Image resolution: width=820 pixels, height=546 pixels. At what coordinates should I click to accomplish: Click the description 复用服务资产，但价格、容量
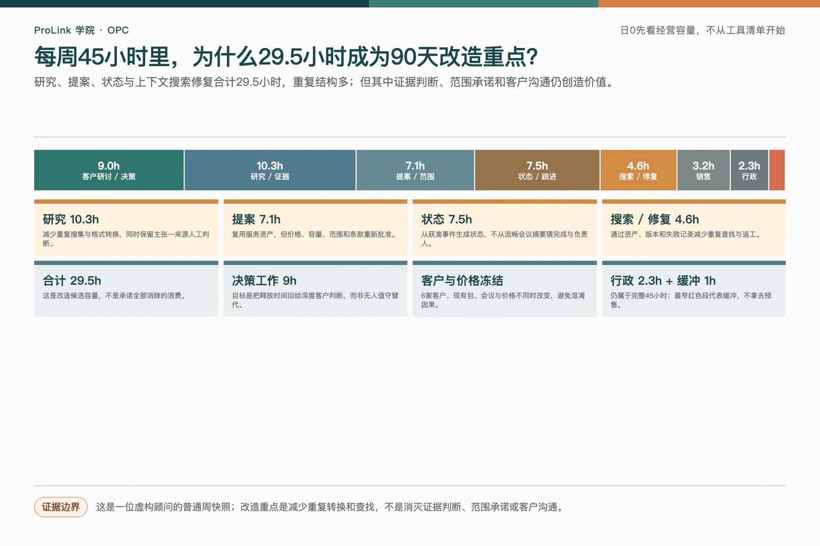[x=315, y=235]
